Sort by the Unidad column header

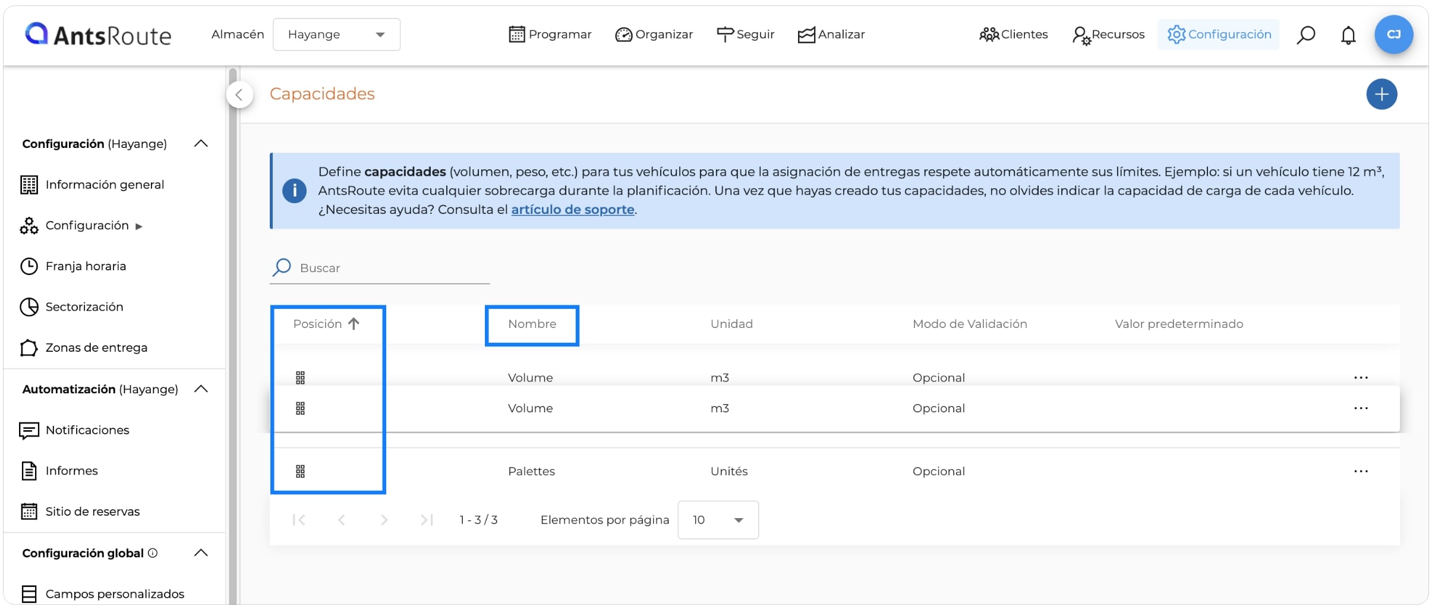pyautogui.click(x=731, y=324)
